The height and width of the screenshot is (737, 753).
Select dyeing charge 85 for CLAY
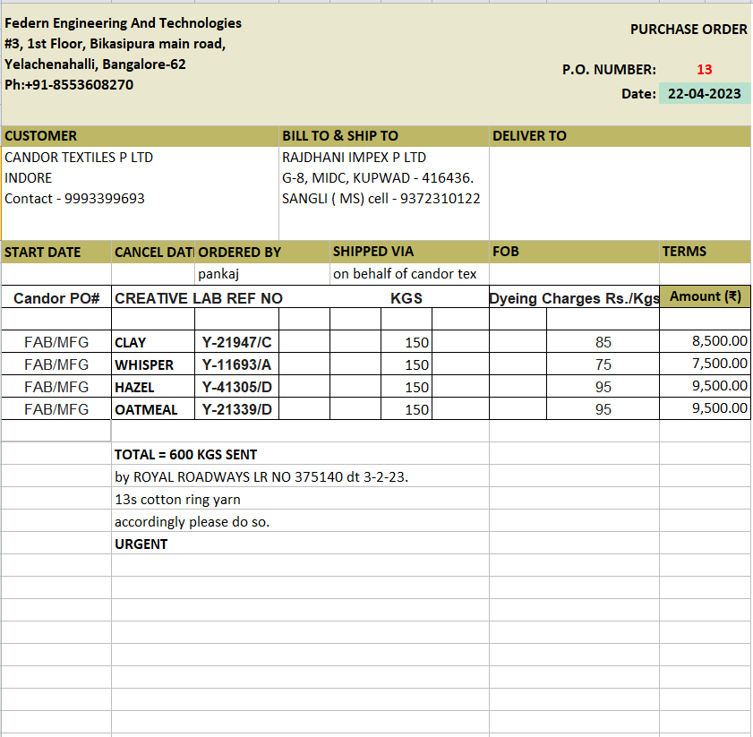tap(603, 342)
